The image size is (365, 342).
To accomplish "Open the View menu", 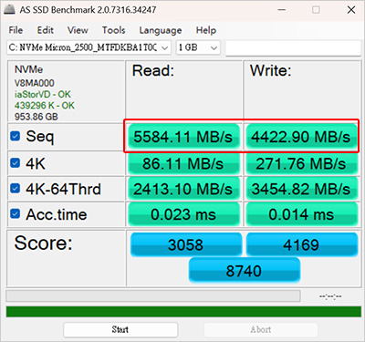I will point(78,30).
